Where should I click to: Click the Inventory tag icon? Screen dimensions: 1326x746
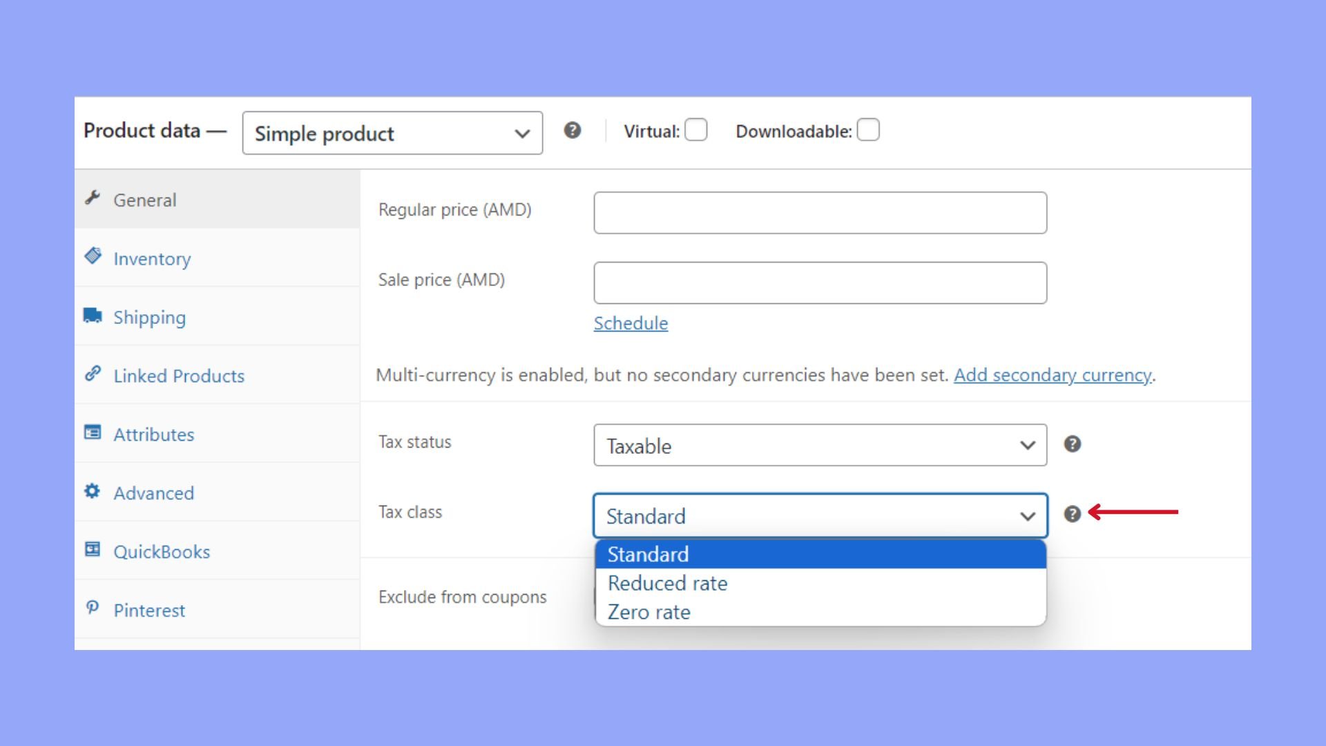(x=93, y=256)
